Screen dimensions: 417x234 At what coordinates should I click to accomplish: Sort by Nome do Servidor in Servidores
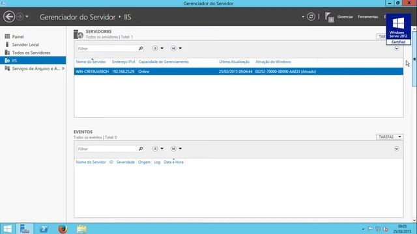tap(91, 62)
